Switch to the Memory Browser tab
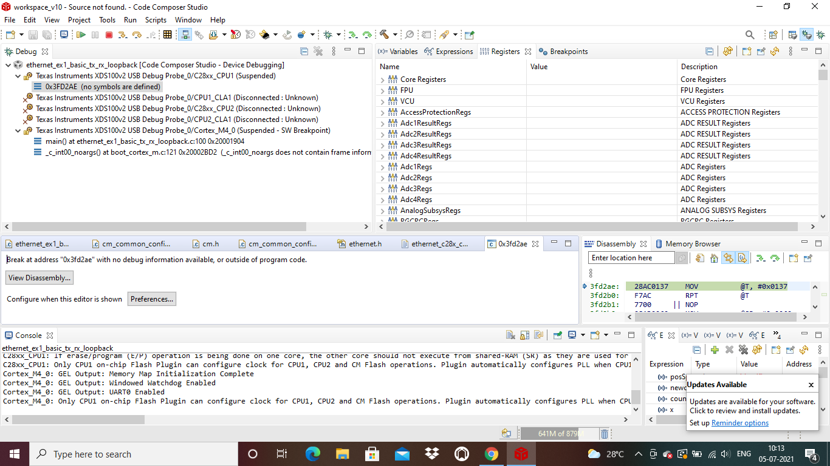 687,244
